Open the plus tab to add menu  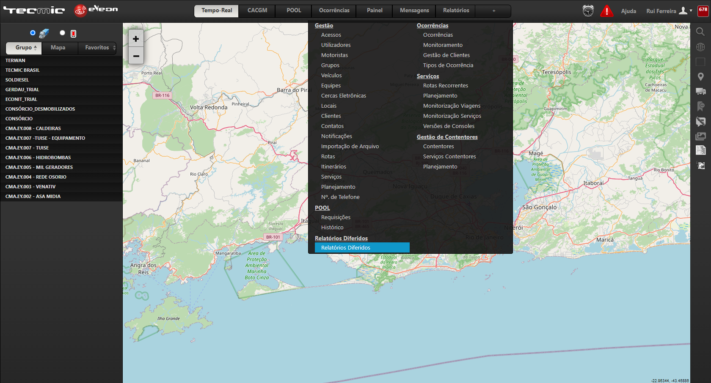point(493,11)
